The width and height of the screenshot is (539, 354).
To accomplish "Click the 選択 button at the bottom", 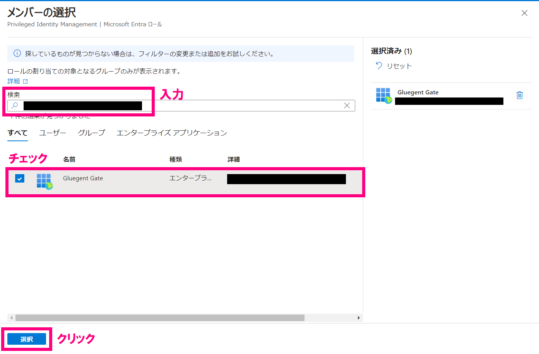I will click(26, 339).
